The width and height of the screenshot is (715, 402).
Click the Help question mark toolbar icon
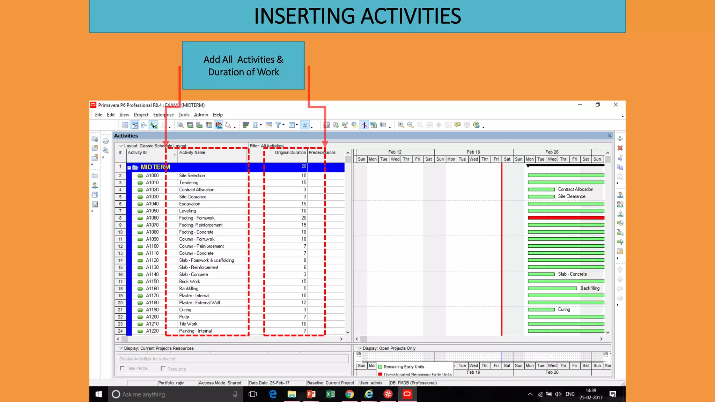tap(476, 125)
